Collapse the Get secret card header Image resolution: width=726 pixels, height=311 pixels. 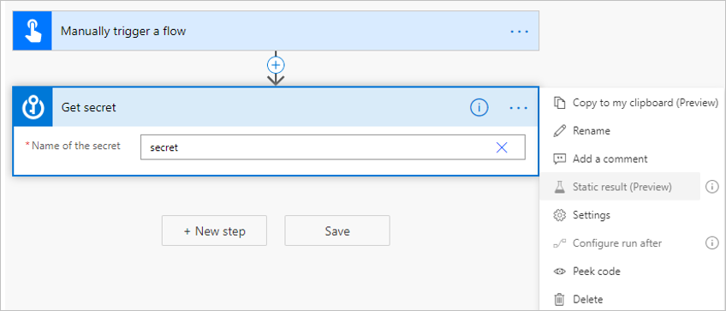[x=259, y=107]
